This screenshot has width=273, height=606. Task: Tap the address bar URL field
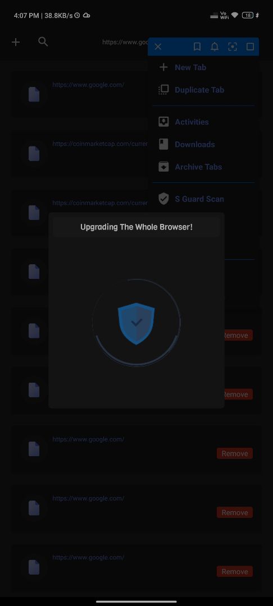(125, 42)
